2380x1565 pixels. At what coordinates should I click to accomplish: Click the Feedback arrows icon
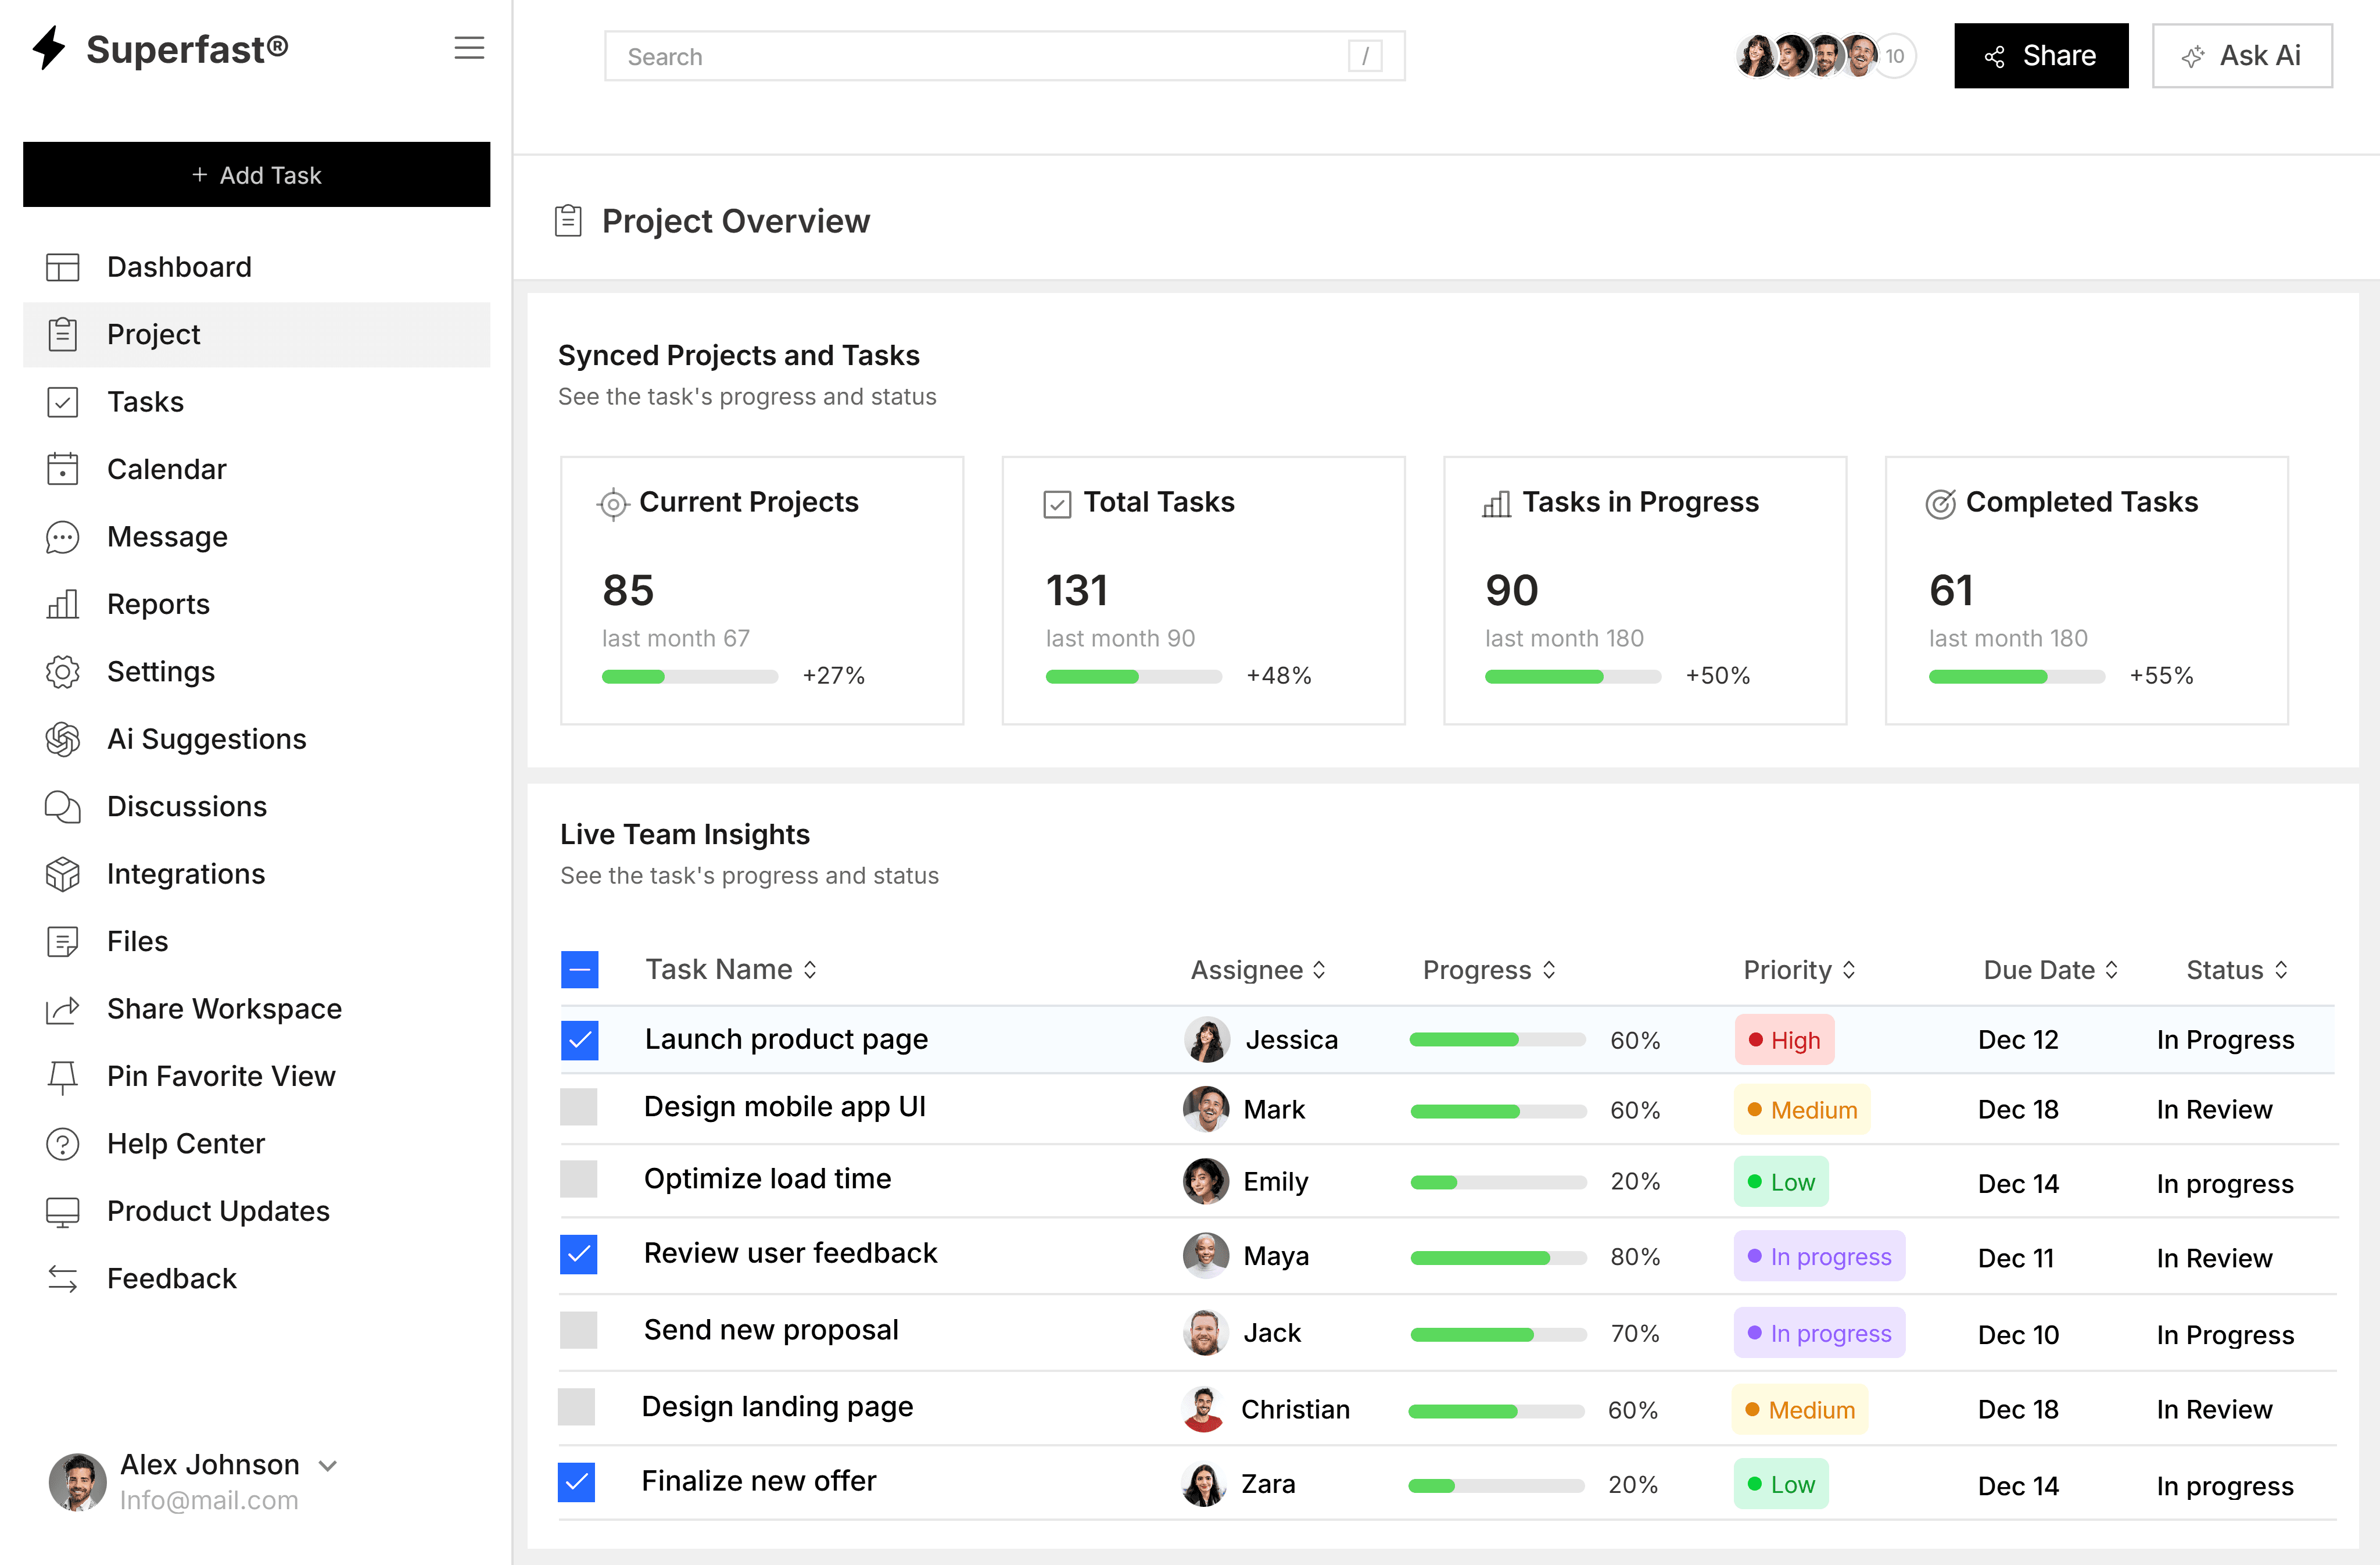pyautogui.click(x=62, y=1279)
